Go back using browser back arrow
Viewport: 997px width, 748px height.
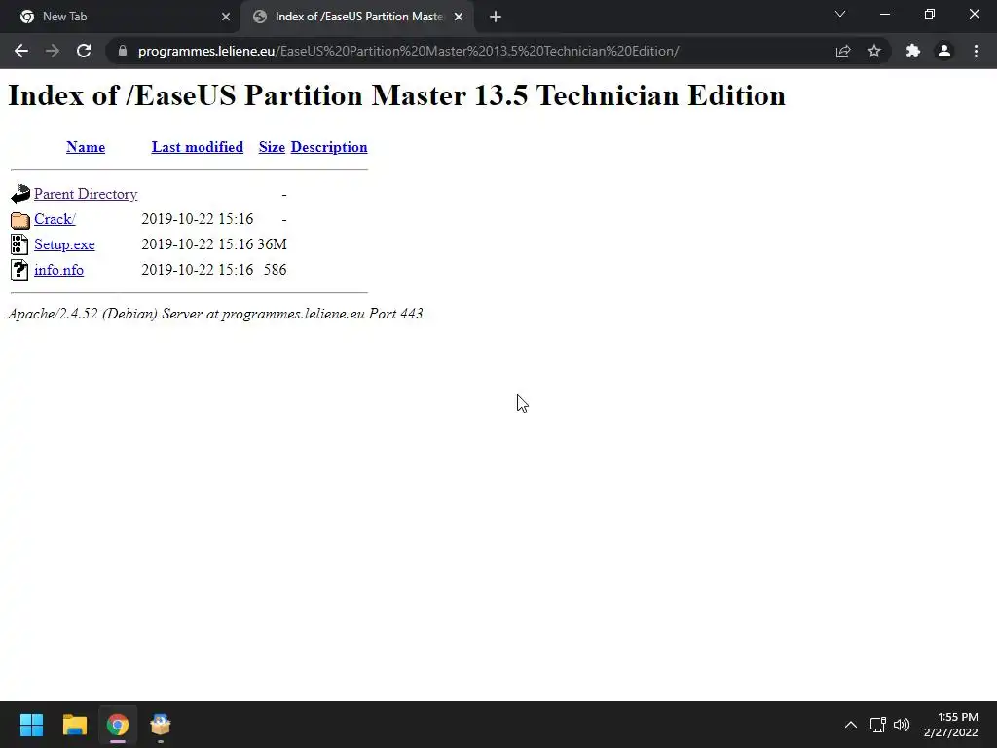[21, 51]
